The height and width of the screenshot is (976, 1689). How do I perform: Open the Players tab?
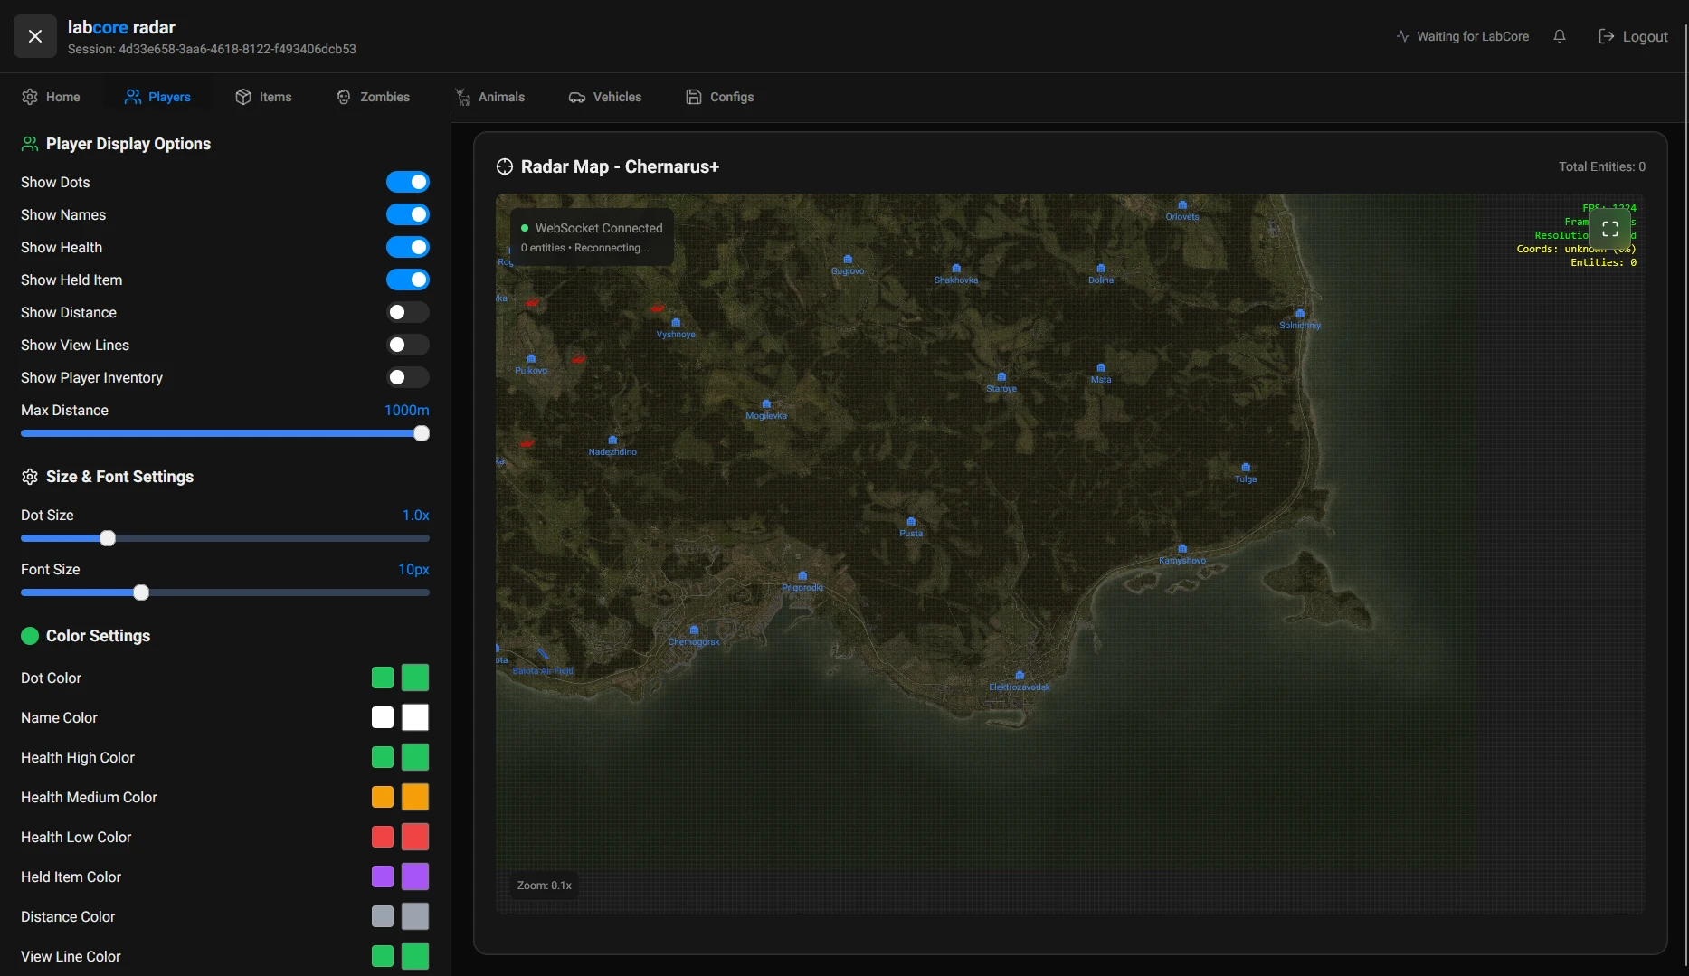click(x=157, y=97)
